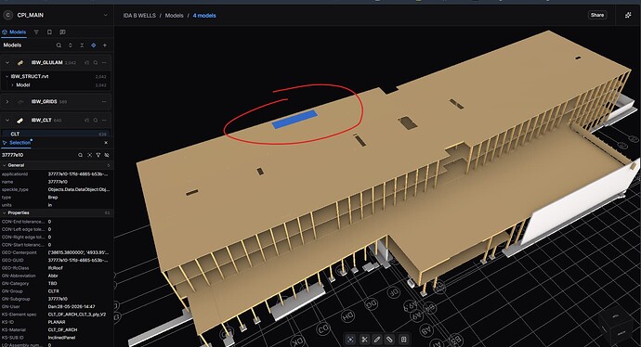
Task: Search models with magnifier in Models header
Action: point(59,45)
